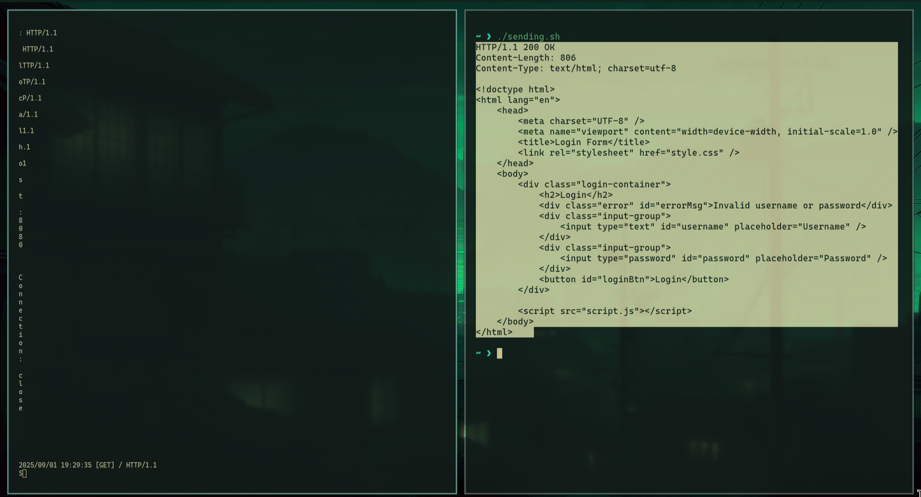Click the Content-Length: 806 header line
Screen dimensions: 921x497
point(525,58)
